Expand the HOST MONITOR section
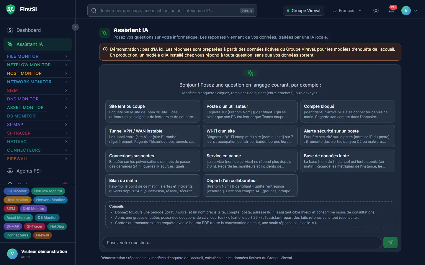The width and height of the screenshot is (425, 265). pos(37,73)
